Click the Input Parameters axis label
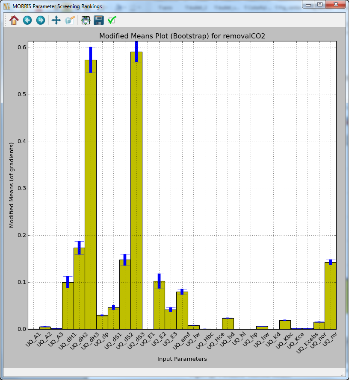 click(182, 359)
